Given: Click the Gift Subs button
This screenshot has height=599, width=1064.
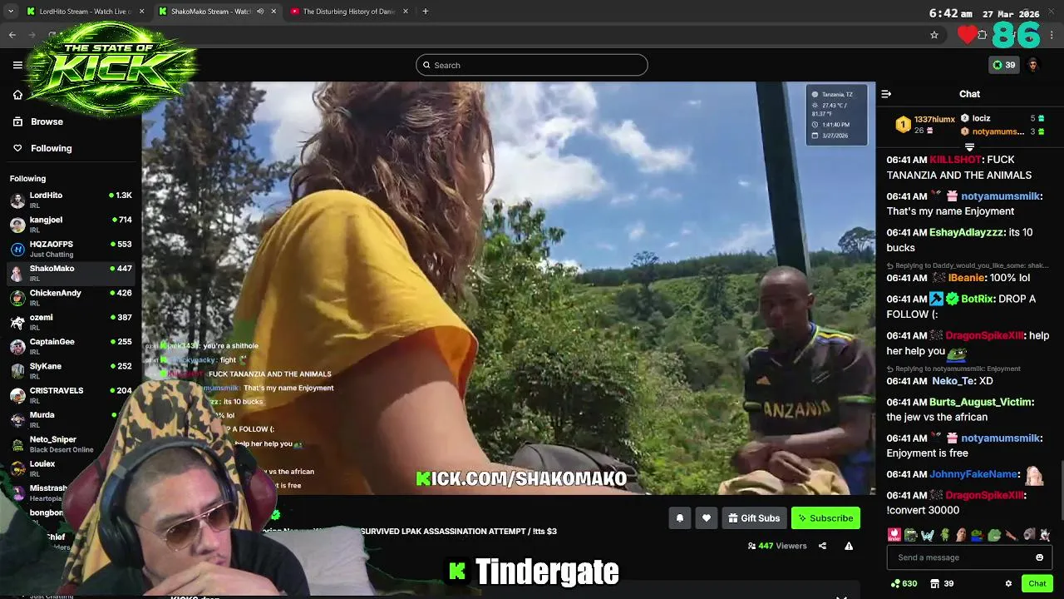Looking at the screenshot, I should point(754,518).
